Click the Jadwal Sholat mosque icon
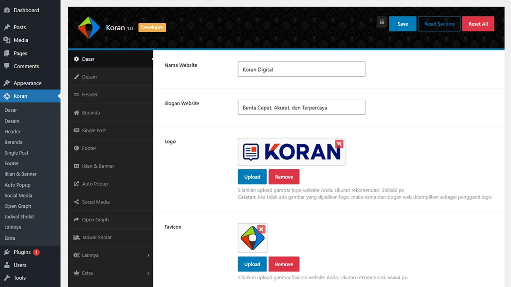Screen dimensions: 511x287 click(76, 237)
